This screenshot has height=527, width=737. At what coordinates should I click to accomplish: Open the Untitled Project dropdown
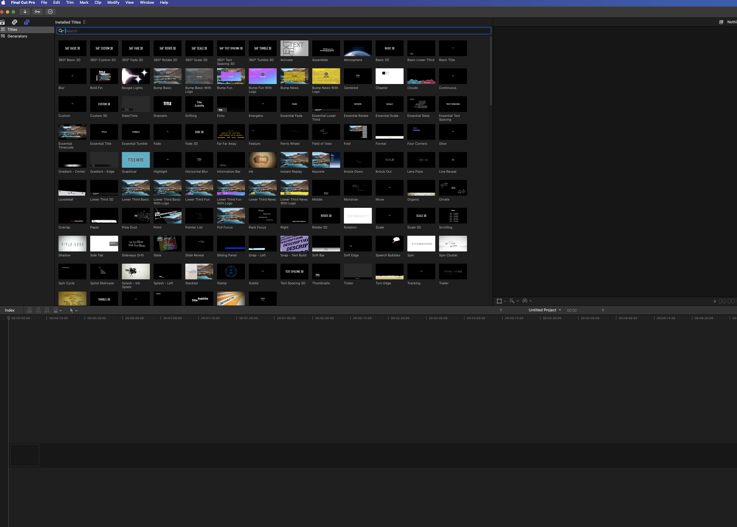545,310
